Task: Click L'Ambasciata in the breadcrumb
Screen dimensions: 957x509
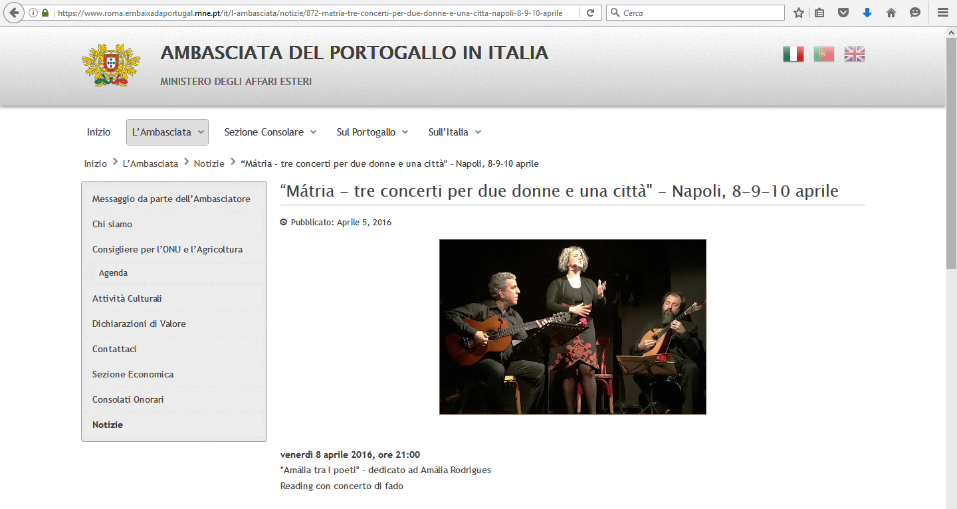Action: (151, 163)
